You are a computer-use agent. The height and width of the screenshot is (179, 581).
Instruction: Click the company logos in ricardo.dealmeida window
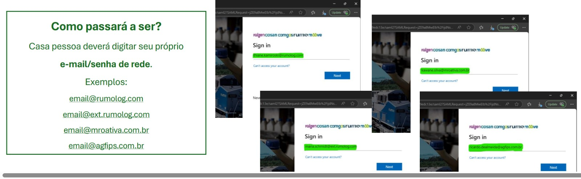point(503,127)
